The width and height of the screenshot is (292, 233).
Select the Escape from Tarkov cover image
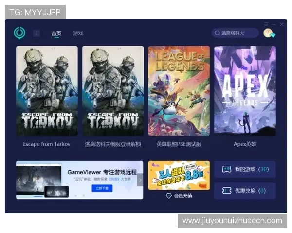coord(47,91)
